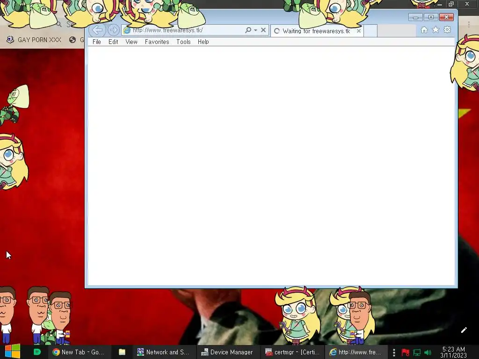Open the Edit menu
The width and height of the screenshot is (479, 359).
pos(113,42)
